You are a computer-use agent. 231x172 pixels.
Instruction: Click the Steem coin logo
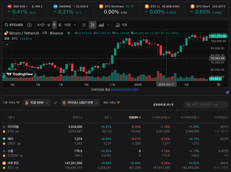(x=4, y=151)
